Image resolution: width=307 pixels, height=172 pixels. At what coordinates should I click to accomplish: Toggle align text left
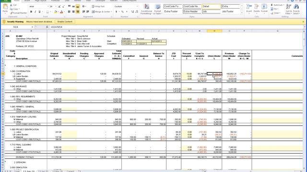69,12
